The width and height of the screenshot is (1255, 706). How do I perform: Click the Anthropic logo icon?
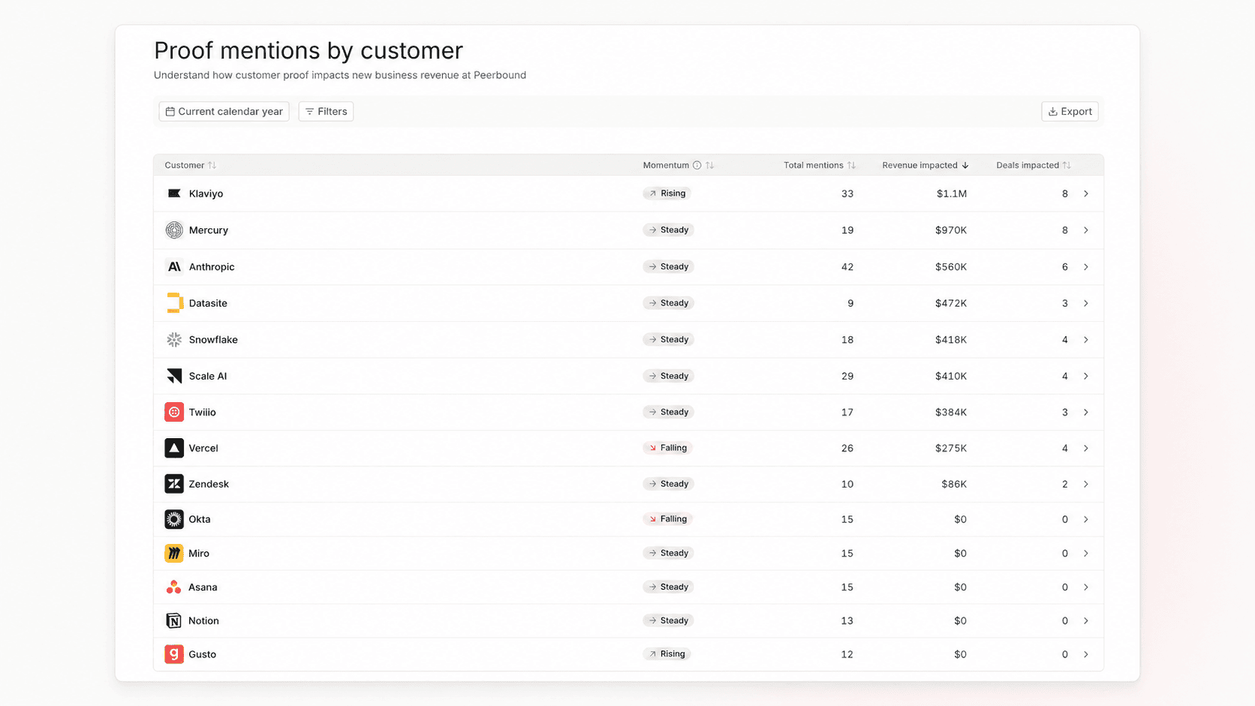[x=174, y=266]
